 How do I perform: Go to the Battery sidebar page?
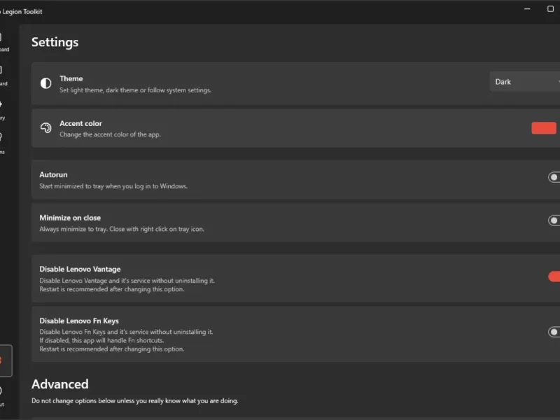point(3,108)
